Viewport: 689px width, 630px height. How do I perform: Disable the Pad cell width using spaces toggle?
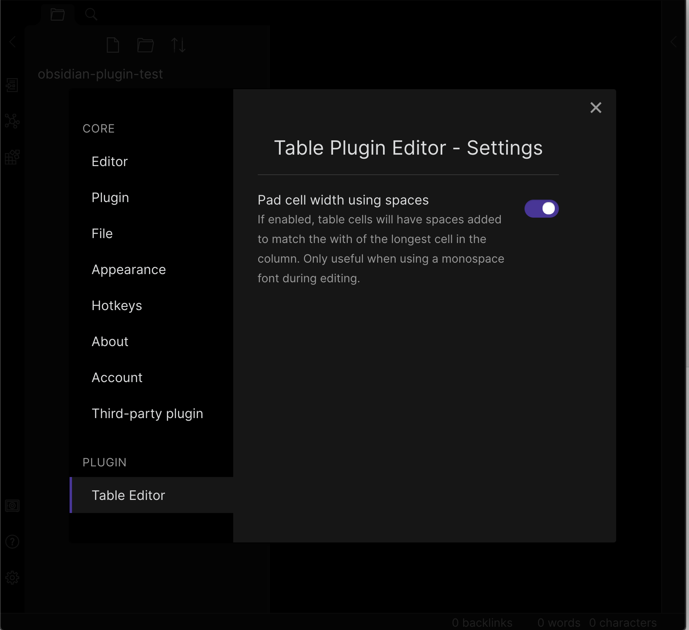pyautogui.click(x=542, y=208)
